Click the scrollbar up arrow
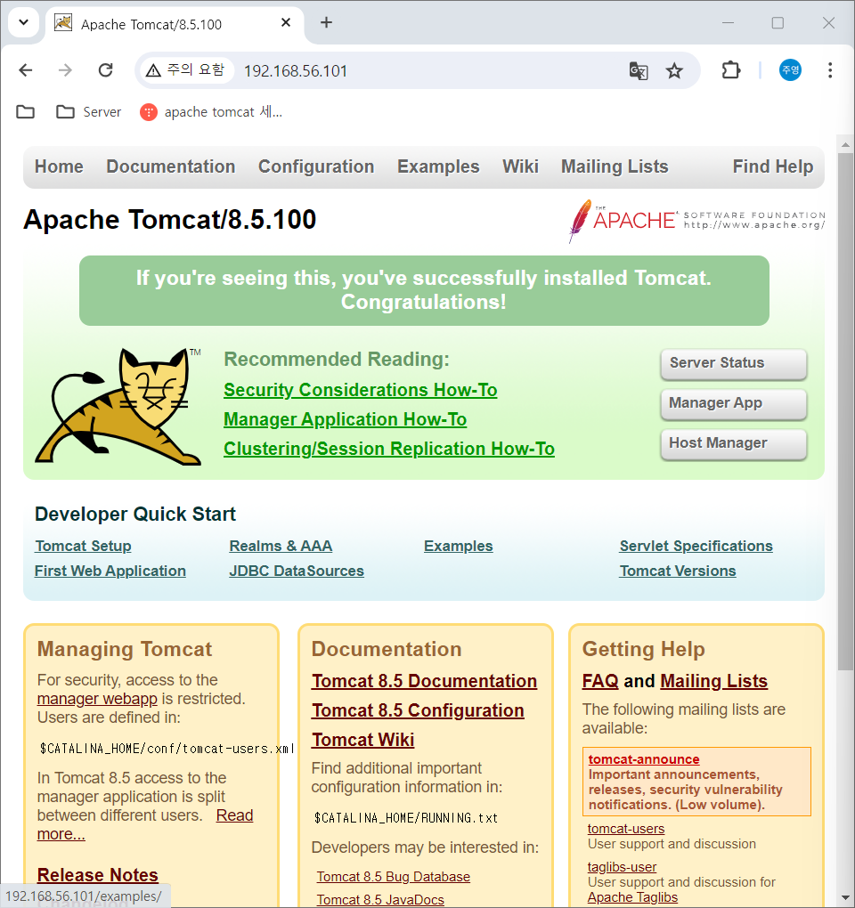 pos(846,144)
